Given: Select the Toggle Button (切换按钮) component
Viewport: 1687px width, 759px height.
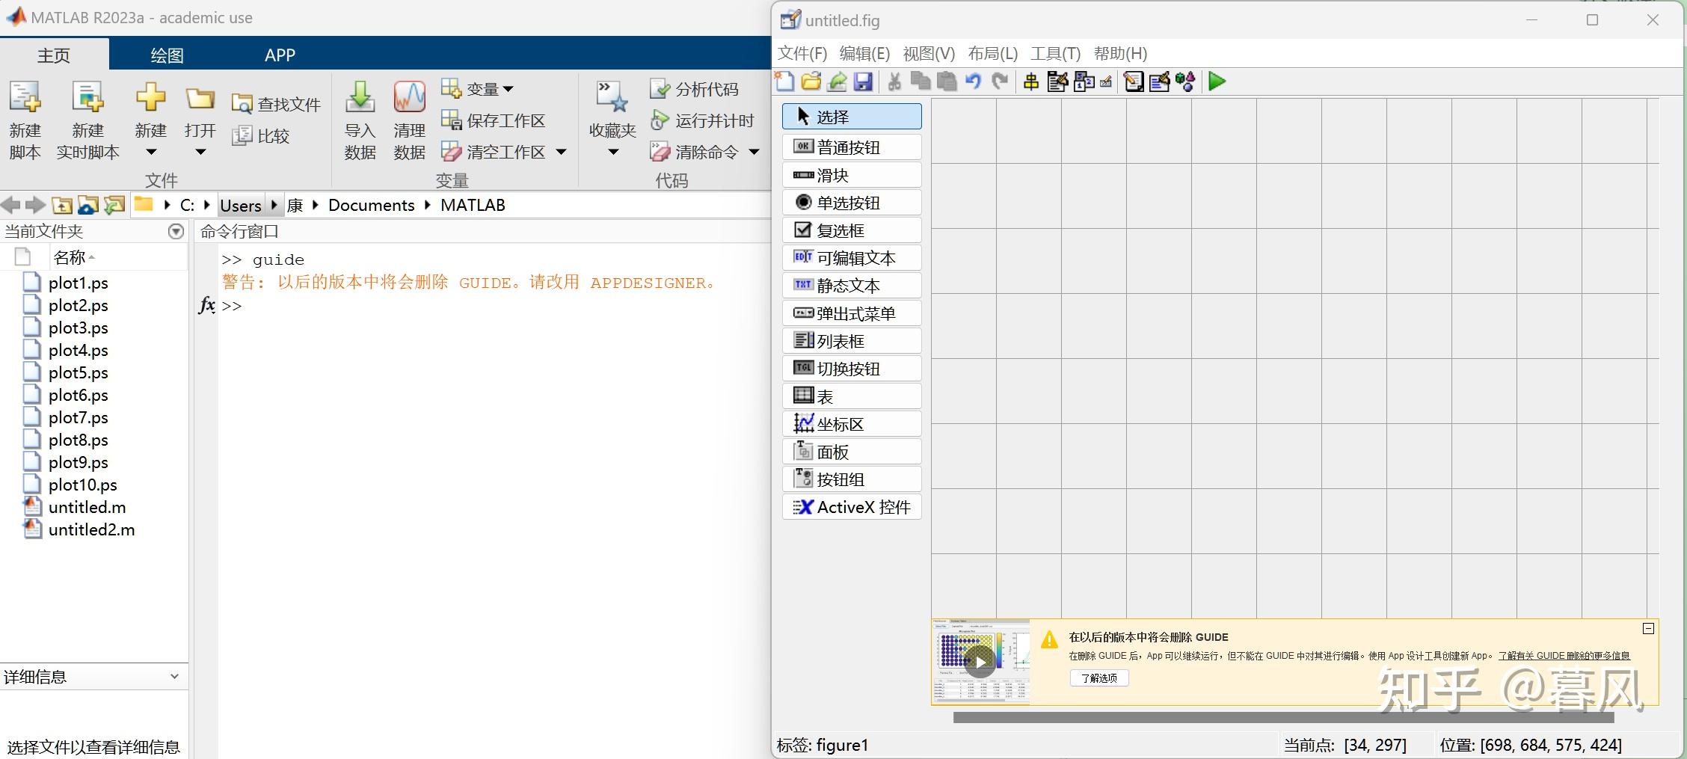Looking at the screenshot, I should pyautogui.click(x=852, y=369).
